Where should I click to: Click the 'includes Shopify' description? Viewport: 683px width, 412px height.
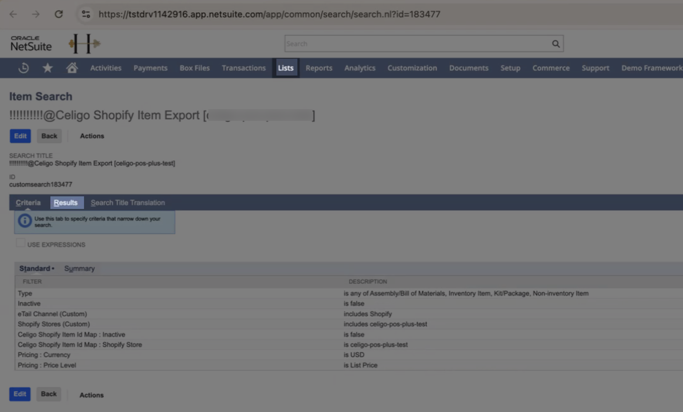coord(368,314)
